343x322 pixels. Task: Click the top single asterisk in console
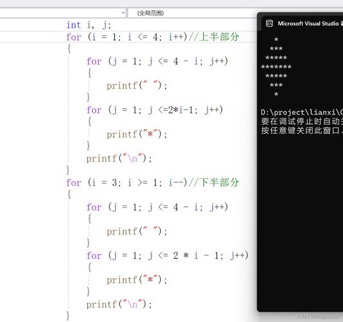pyautogui.click(x=276, y=39)
